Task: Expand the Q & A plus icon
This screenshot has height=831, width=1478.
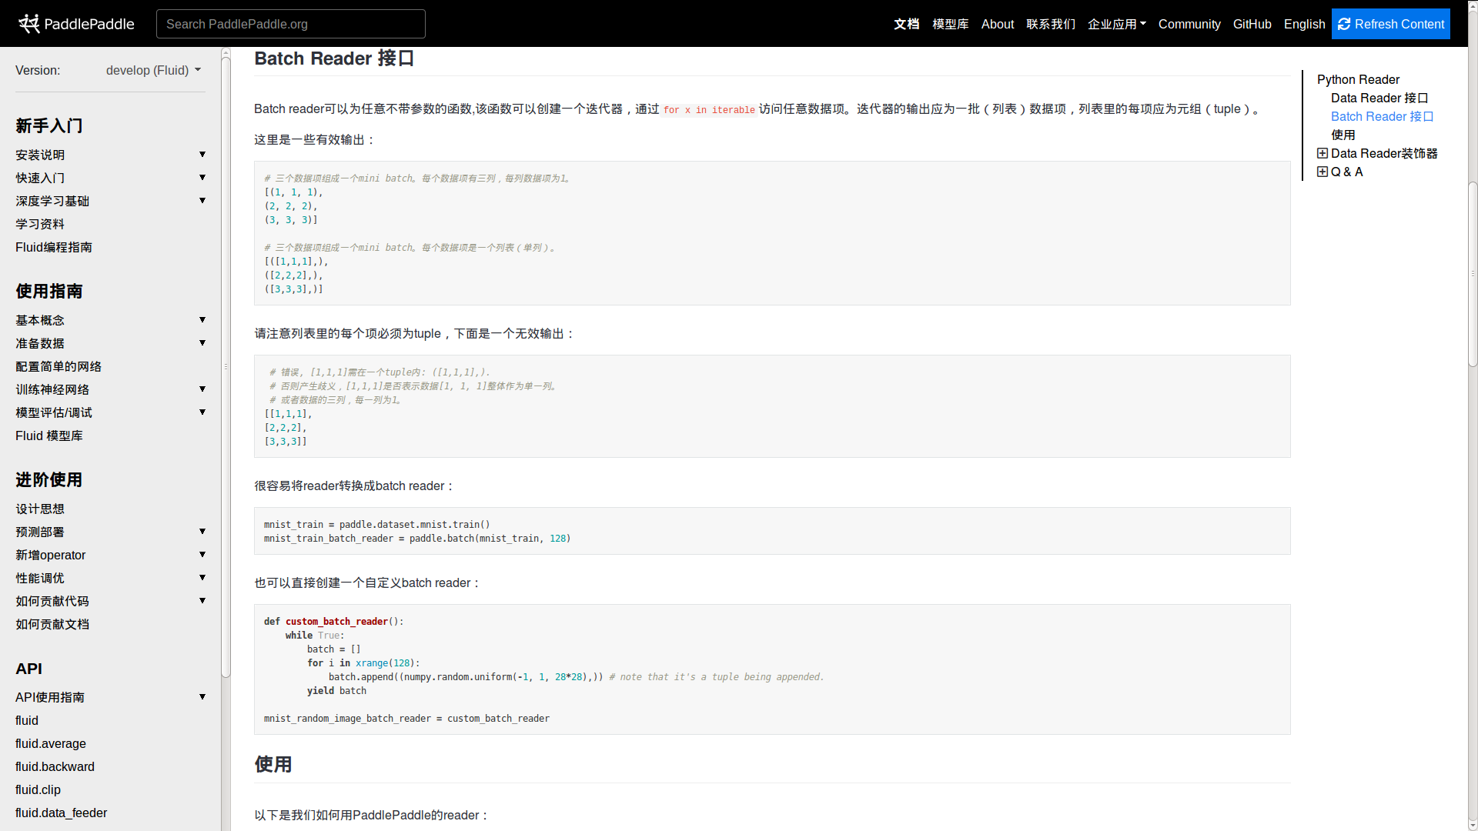Action: [x=1323, y=172]
